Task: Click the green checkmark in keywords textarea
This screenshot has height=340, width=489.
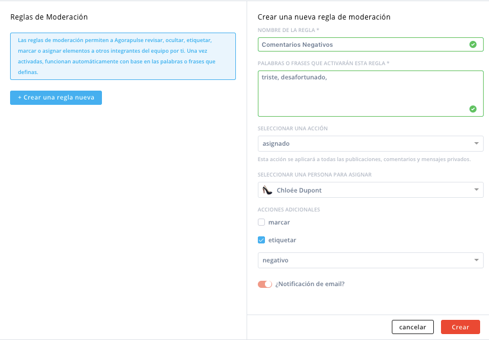Action: tap(473, 109)
